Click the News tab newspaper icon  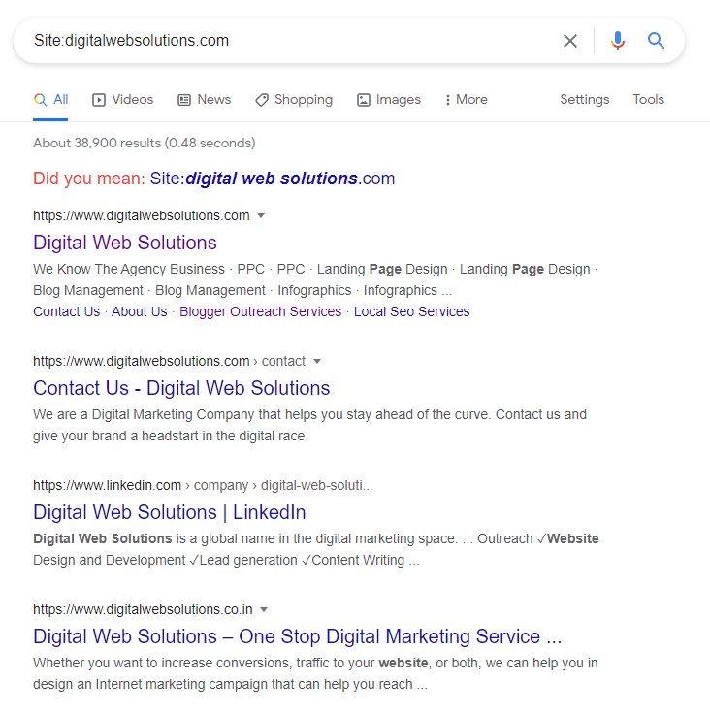(184, 100)
